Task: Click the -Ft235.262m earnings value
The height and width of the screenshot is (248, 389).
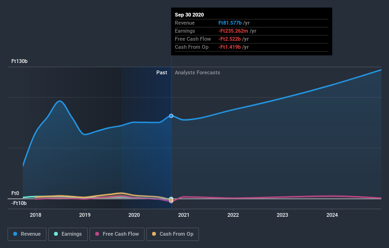Action: (233, 31)
